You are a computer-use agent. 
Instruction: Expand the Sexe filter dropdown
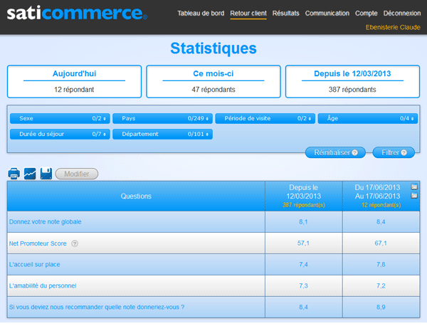[59, 119]
